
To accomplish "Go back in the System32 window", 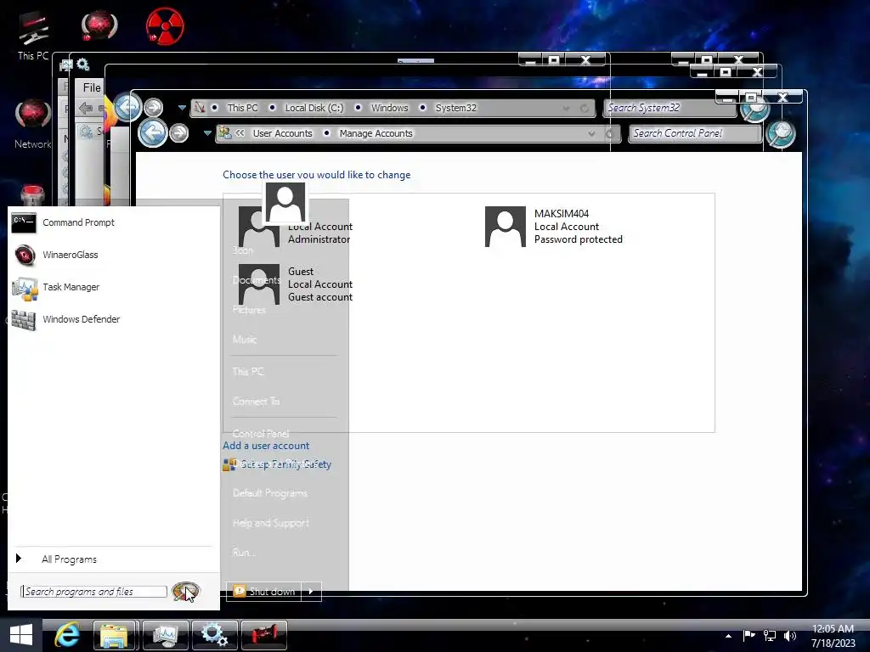I will [x=127, y=107].
